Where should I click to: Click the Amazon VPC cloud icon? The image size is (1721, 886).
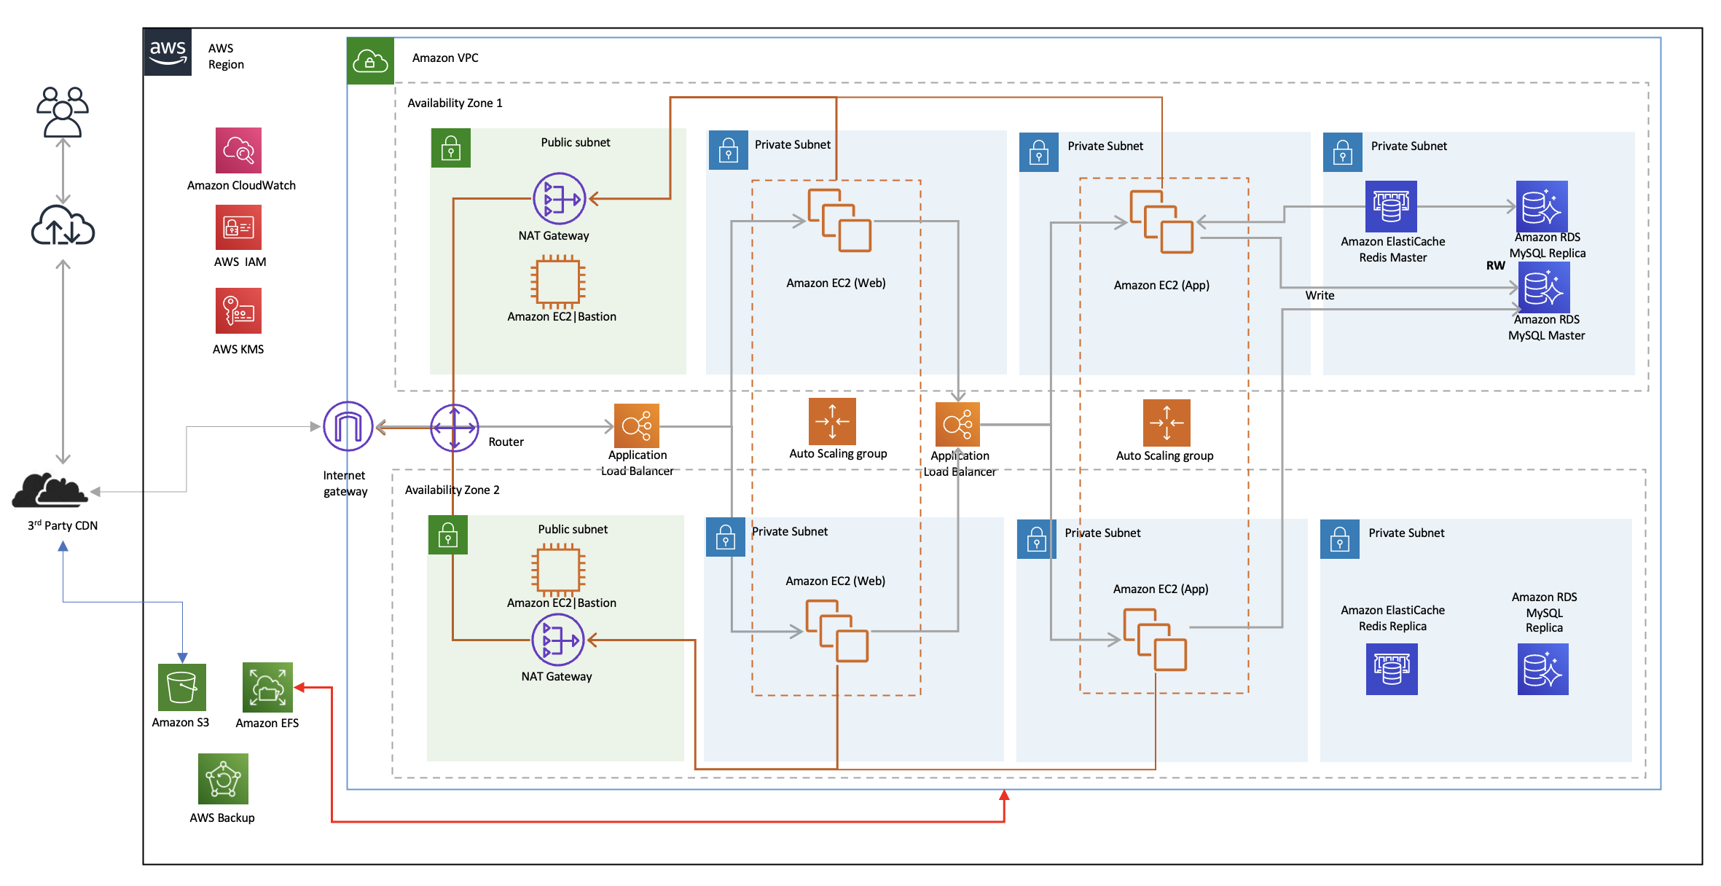[370, 61]
